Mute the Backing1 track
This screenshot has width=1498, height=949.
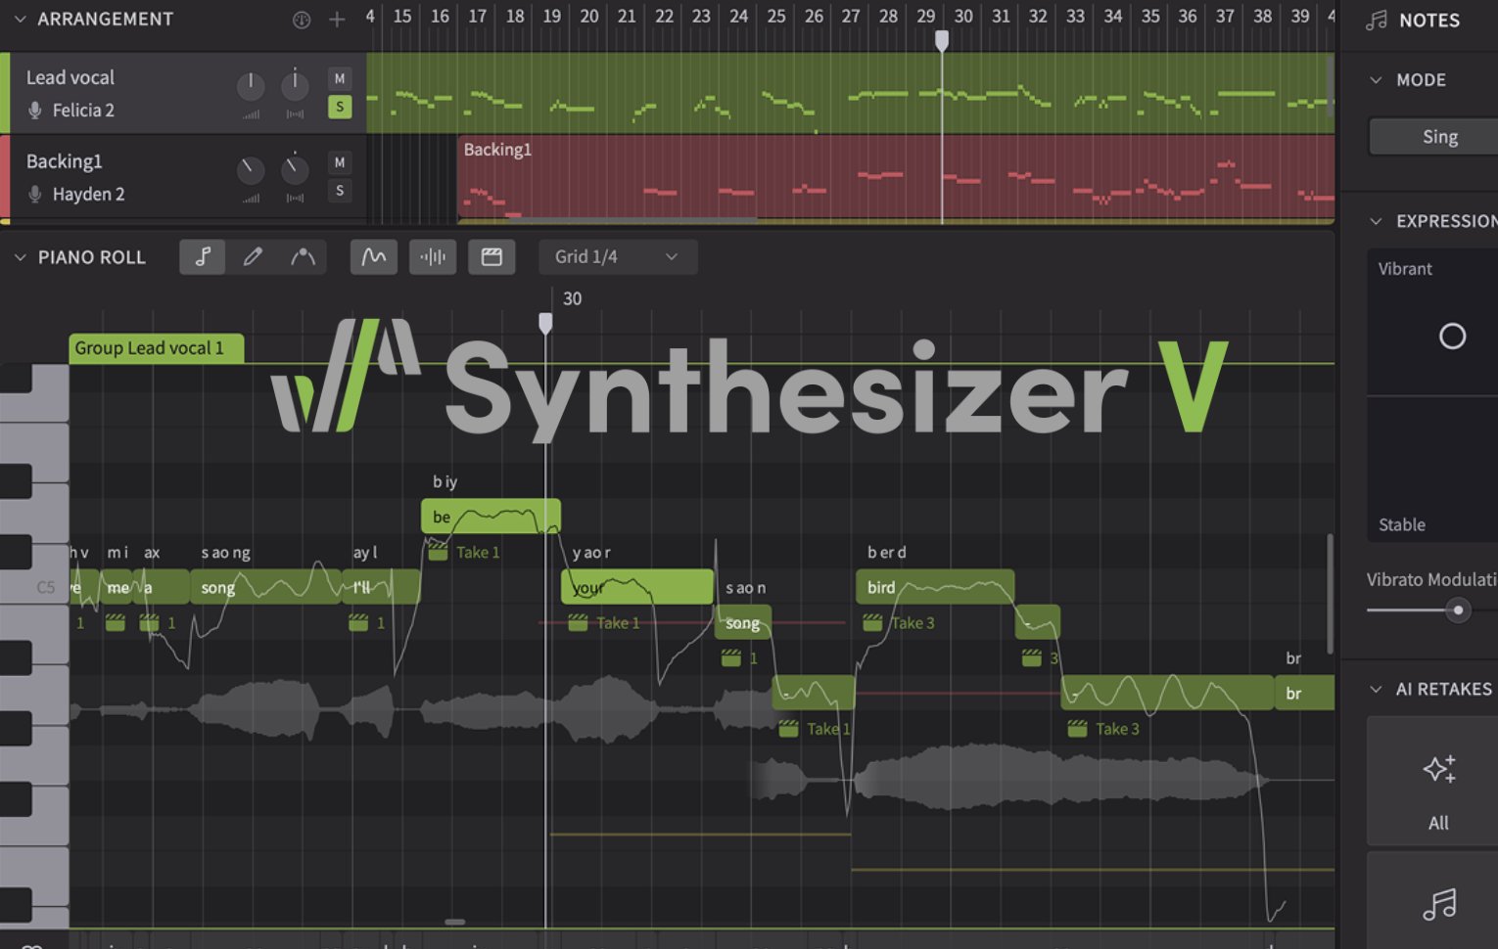pos(340,162)
